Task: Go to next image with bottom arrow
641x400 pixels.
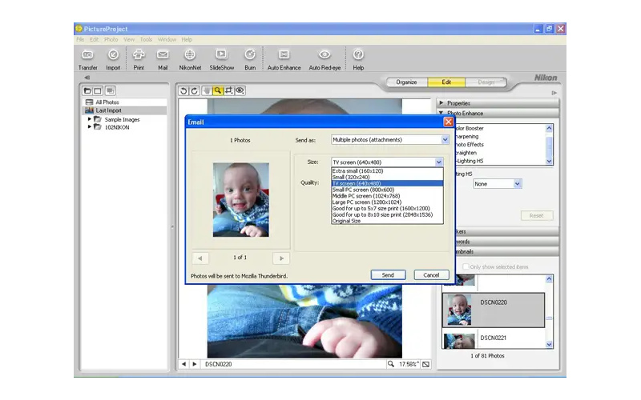Action: click(x=195, y=364)
